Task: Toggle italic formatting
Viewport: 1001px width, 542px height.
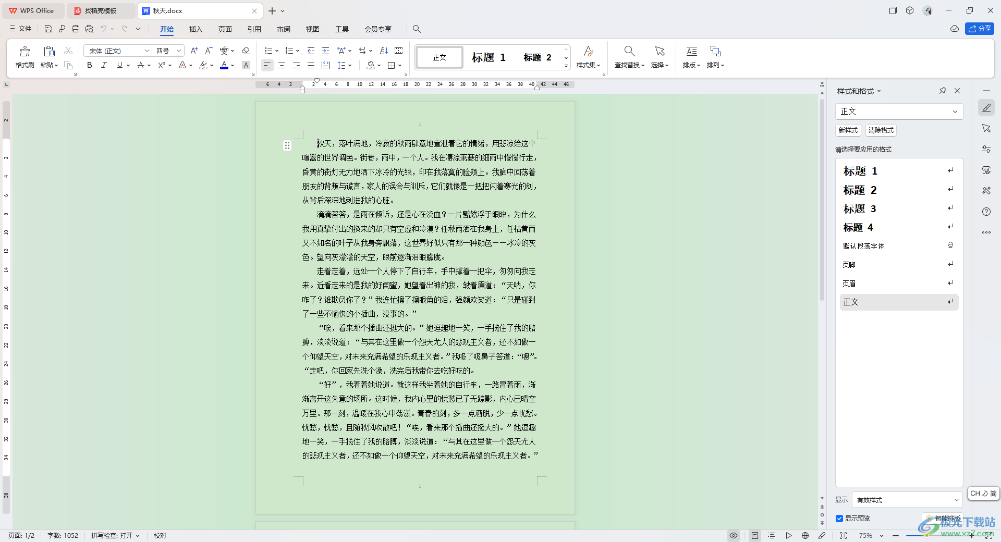Action: (x=104, y=65)
